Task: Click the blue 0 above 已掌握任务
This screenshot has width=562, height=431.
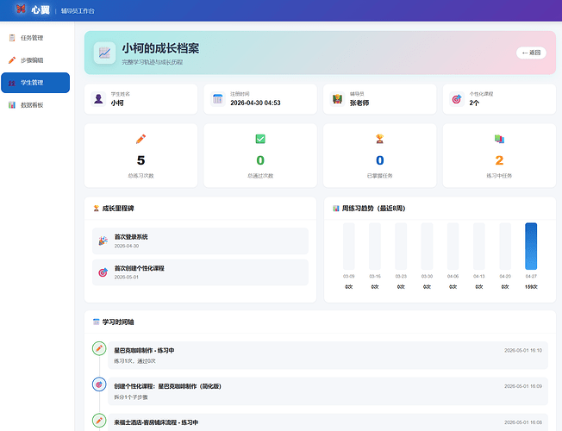Action: point(380,160)
